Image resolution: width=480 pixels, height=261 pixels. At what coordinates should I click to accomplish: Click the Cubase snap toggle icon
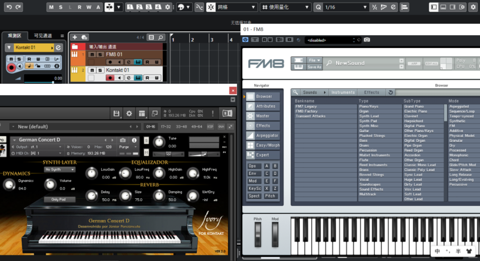tap(211, 7)
